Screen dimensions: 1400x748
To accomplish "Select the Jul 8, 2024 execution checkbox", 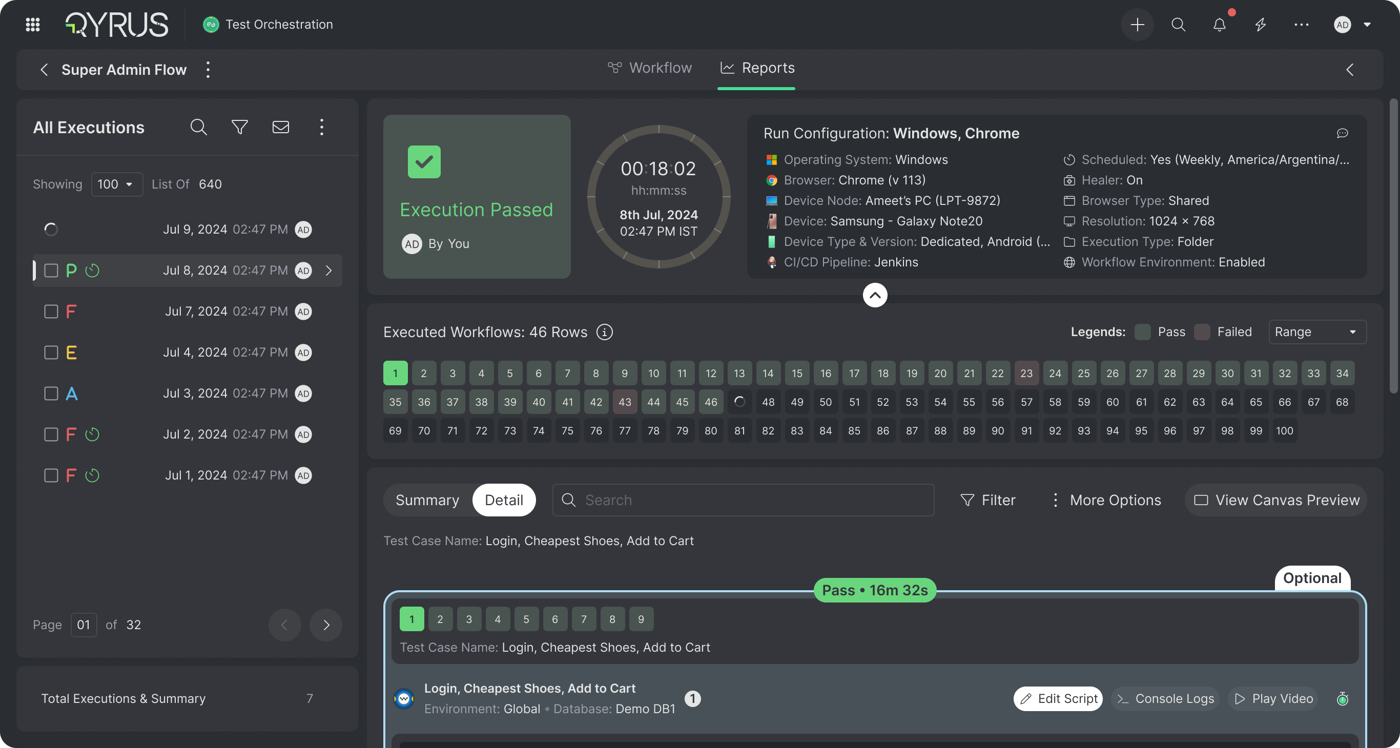I will (x=51, y=271).
